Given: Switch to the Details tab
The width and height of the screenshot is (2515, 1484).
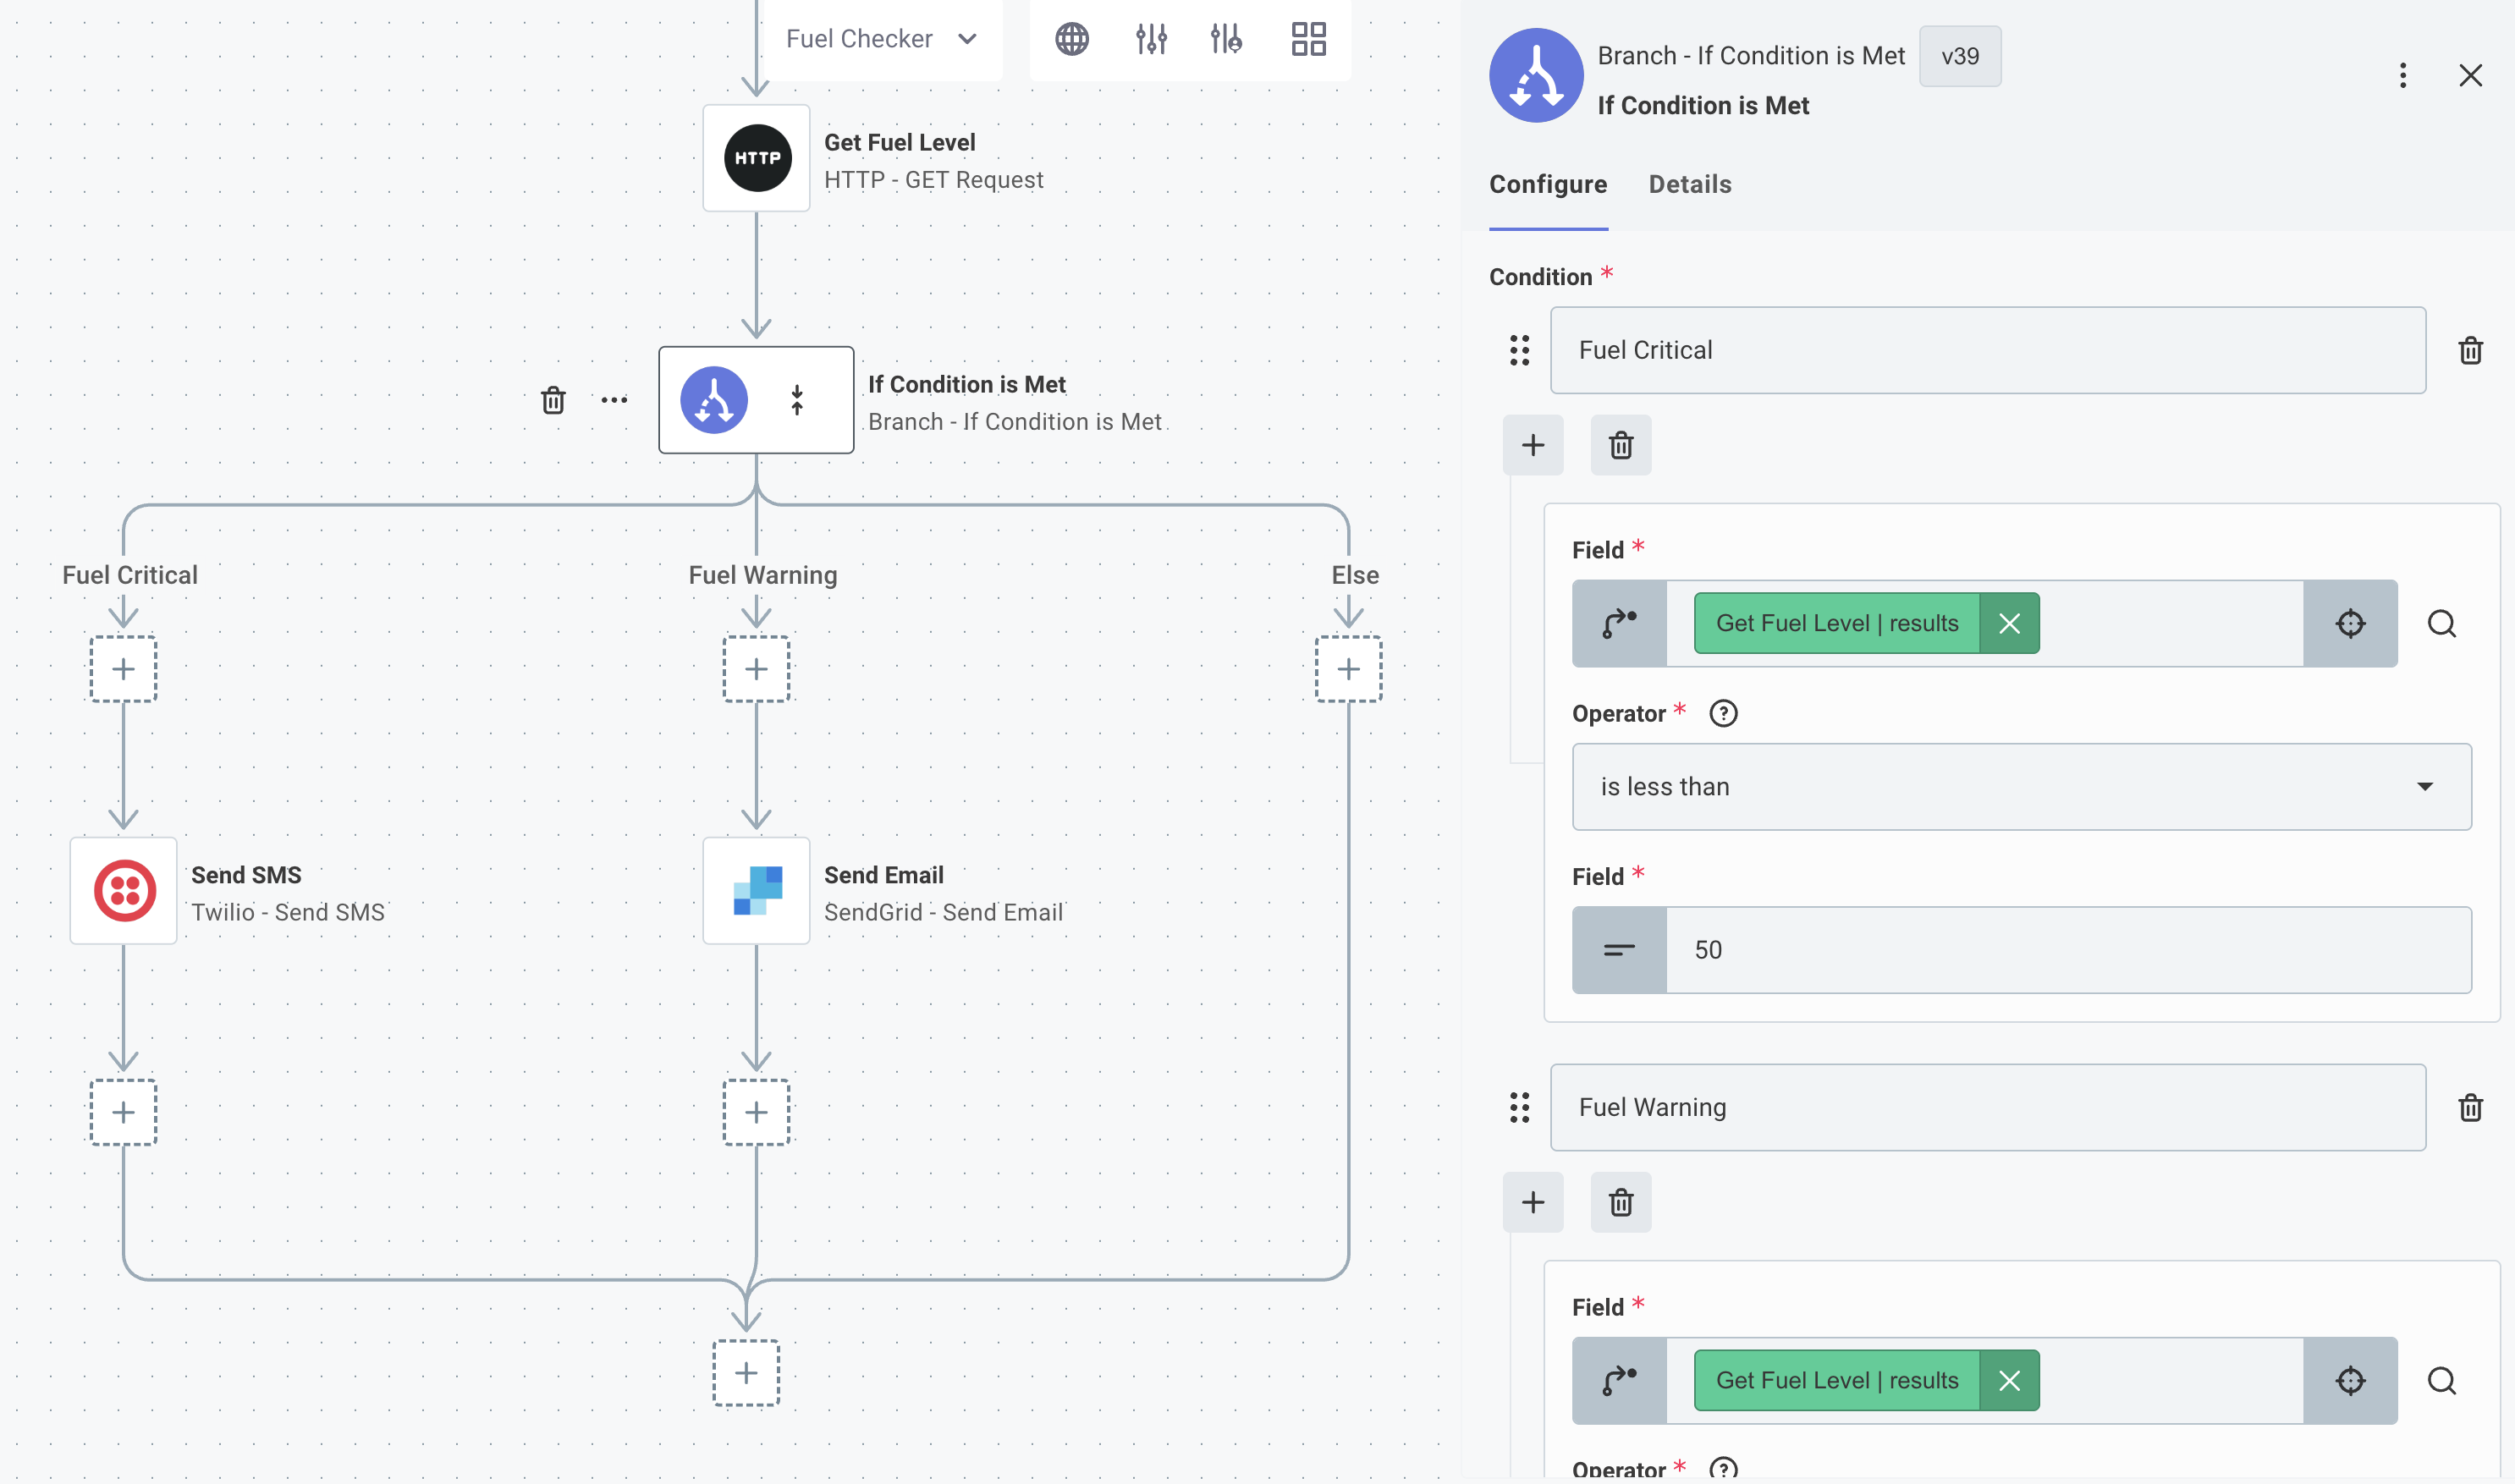Looking at the screenshot, I should pos(1689,184).
